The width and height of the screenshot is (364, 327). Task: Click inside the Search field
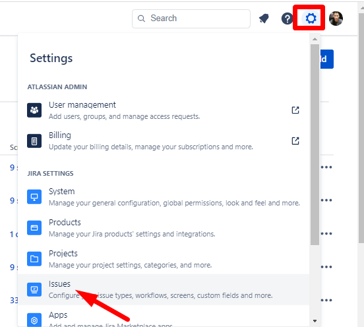click(x=191, y=18)
